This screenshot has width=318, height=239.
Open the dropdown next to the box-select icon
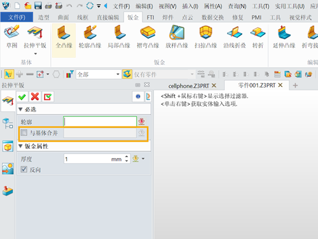pos(48,74)
